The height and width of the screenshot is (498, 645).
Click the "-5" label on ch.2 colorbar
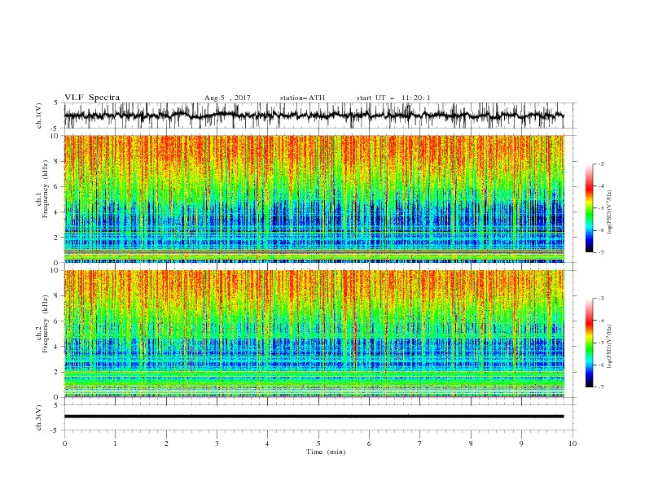[x=601, y=343]
